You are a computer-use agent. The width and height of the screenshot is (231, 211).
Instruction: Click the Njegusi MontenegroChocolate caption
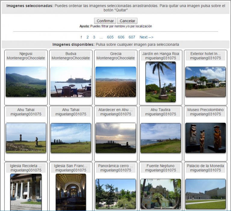26,56
